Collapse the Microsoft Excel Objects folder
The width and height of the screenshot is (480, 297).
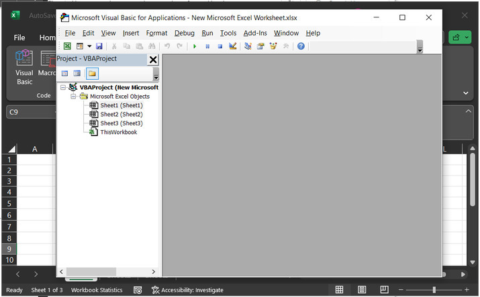point(73,97)
